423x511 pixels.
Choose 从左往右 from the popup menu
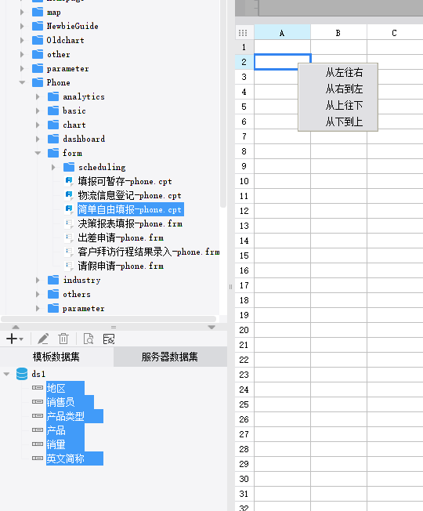(338, 72)
